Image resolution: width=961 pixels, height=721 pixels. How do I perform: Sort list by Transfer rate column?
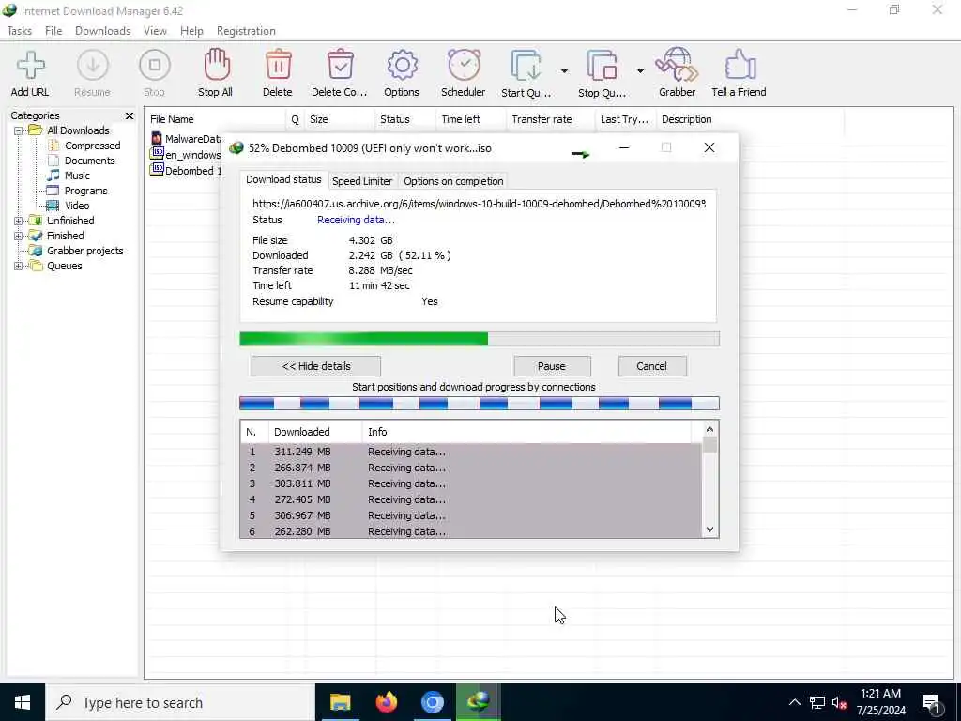coord(550,119)
